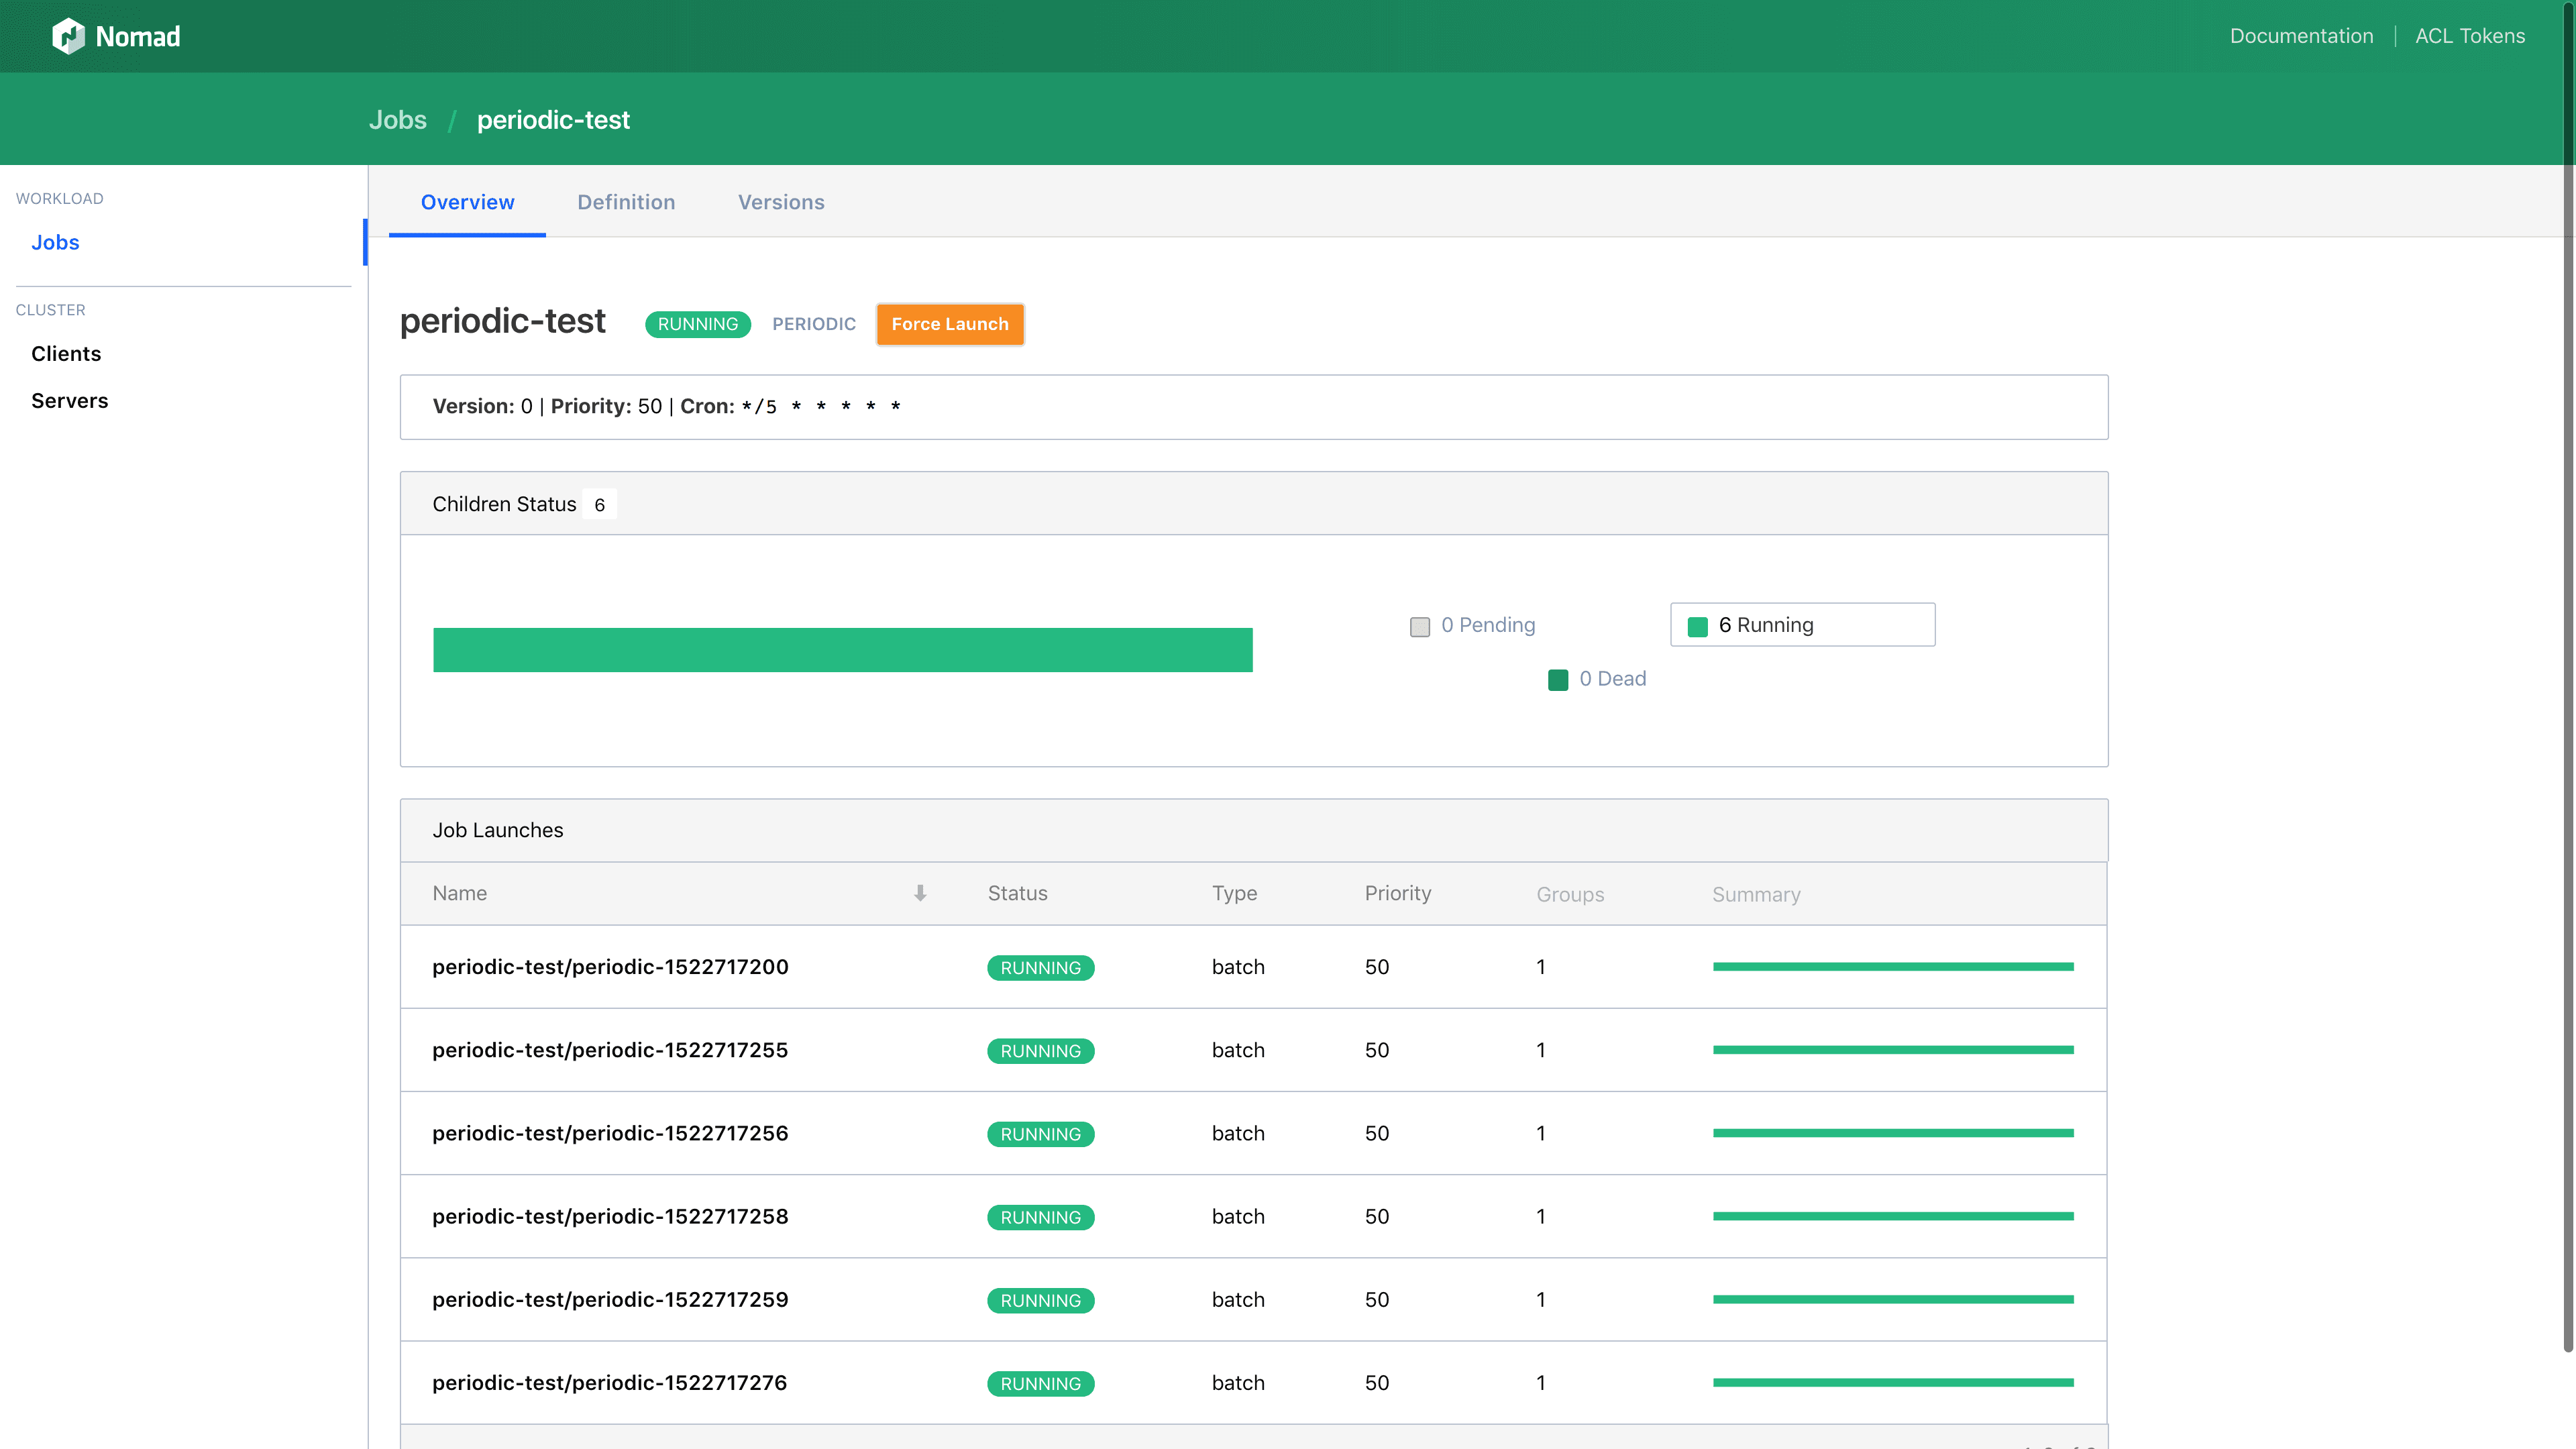This screenshot has height=1449, width=2576.
Task: Switch to the Versions tab
Action: pyautogui.click(x=781, y=202)
